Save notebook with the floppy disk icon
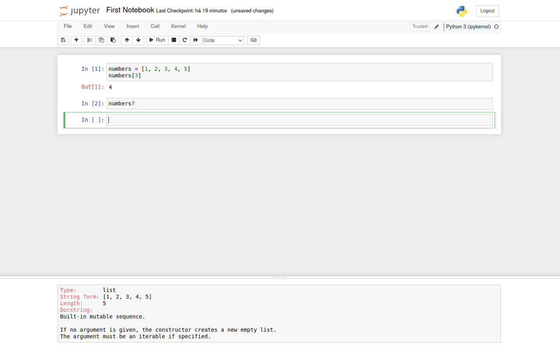Viewport: 560px width, 348px height. pyautogui.click(x=63, y=40)
